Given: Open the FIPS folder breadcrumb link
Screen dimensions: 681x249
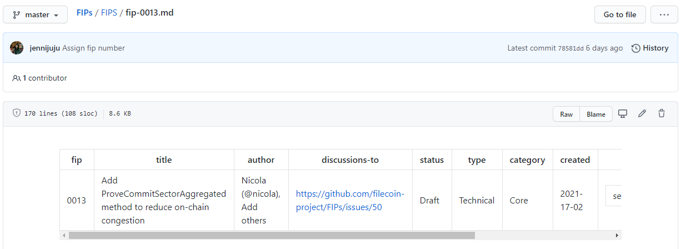Looking at the screenshot, I should point(109,12).
